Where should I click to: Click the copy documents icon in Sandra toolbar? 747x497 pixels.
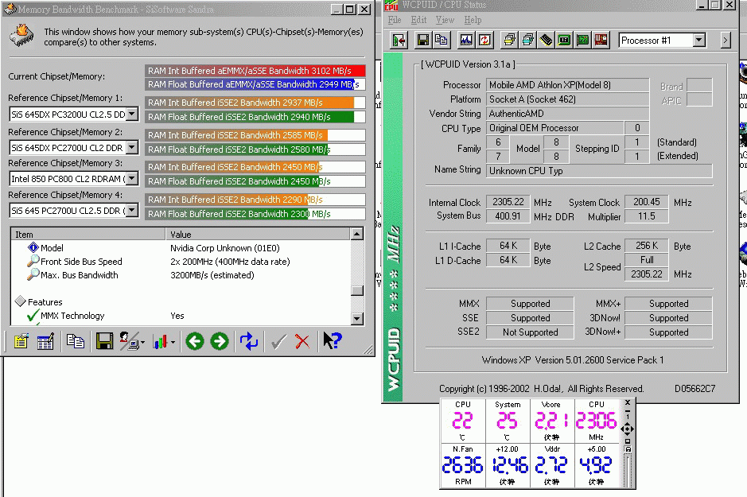coord(76,341)
